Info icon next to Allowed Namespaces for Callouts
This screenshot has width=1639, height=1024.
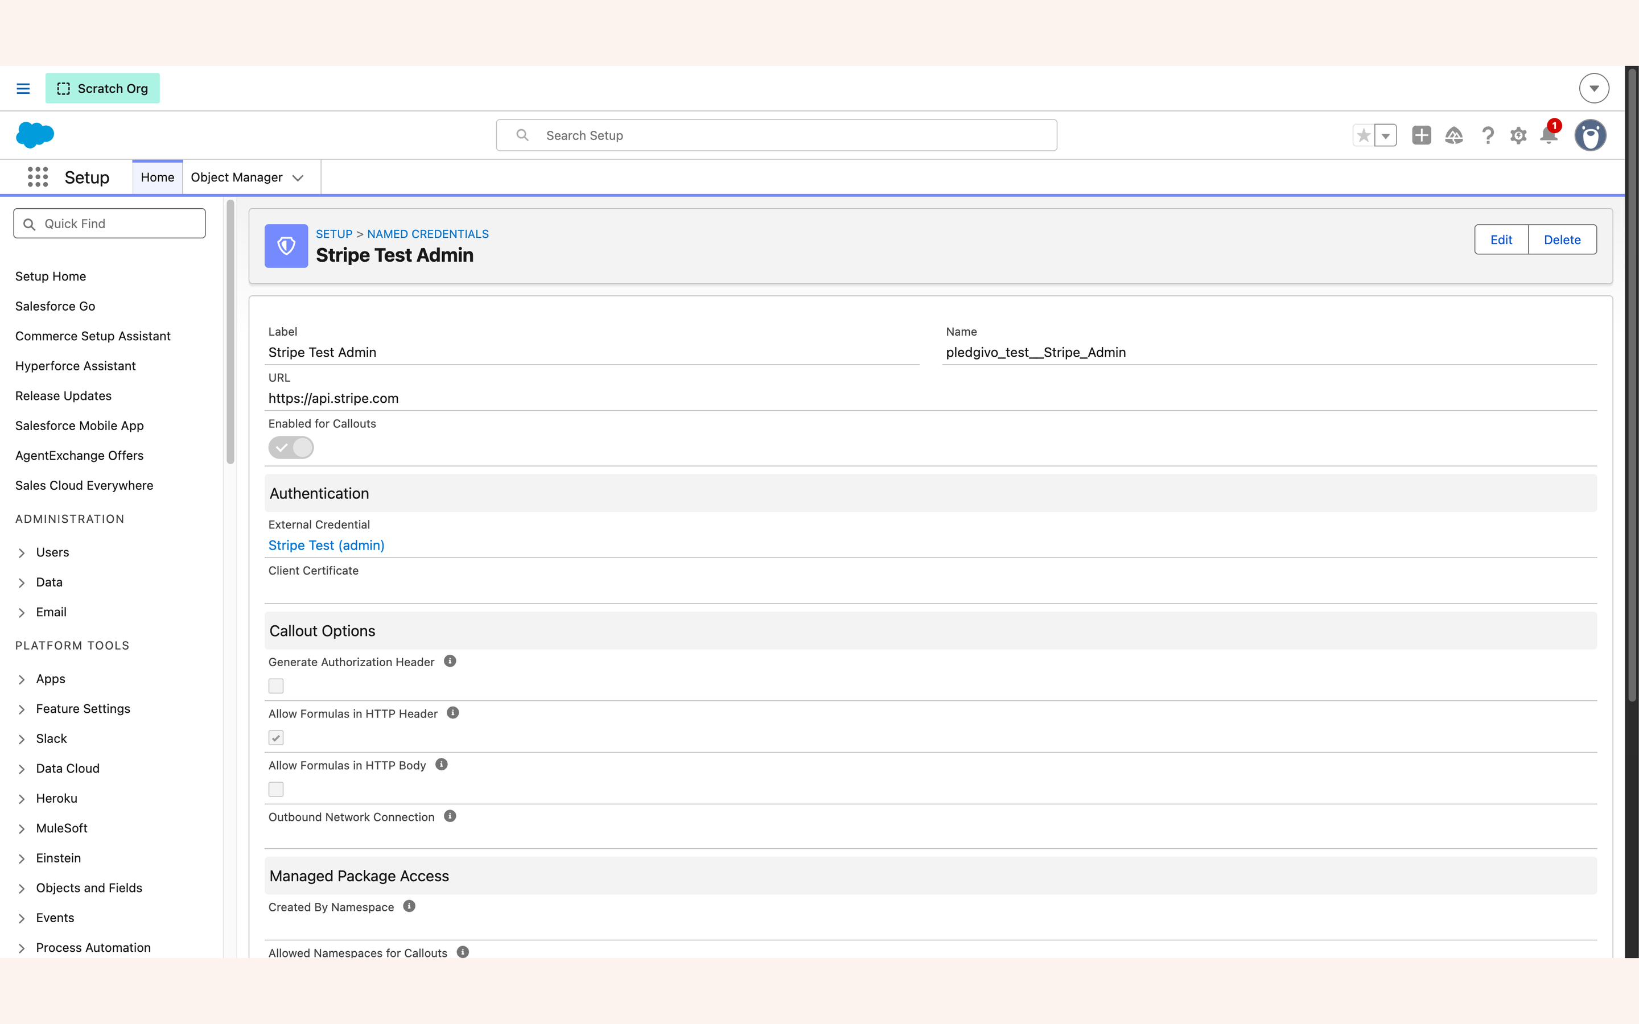pyautogui.click(x=463, y=952)
